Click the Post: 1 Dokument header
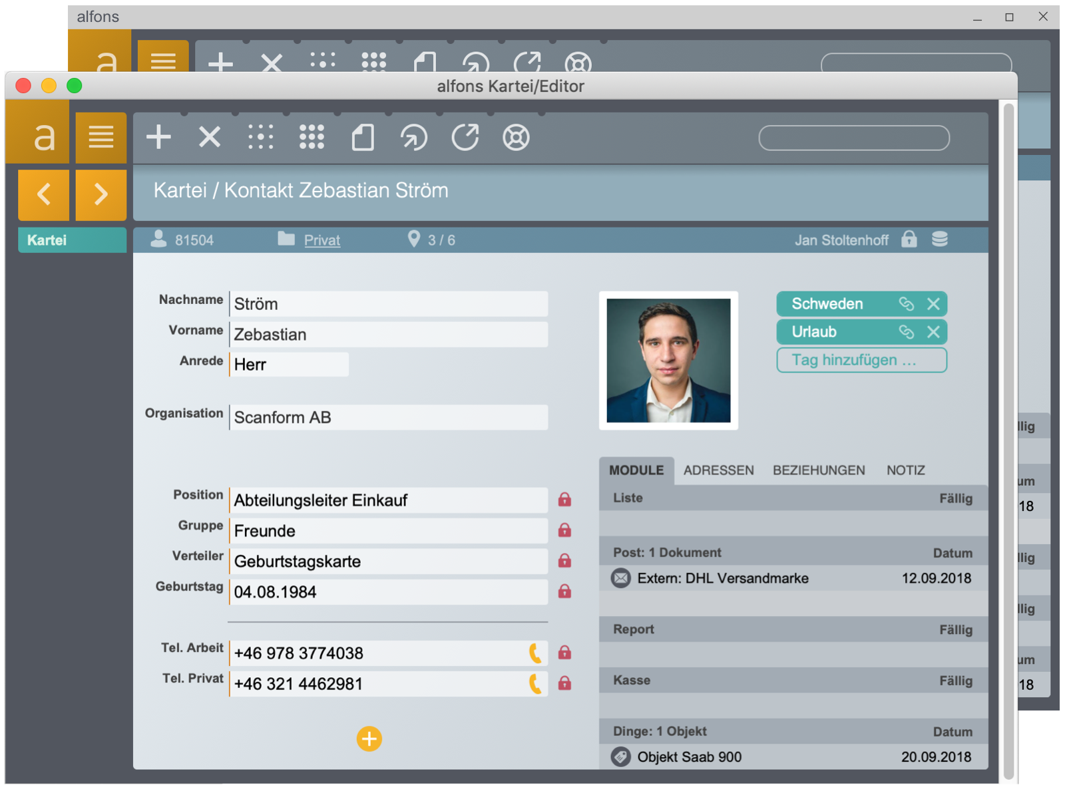 [x=794, y=553]
